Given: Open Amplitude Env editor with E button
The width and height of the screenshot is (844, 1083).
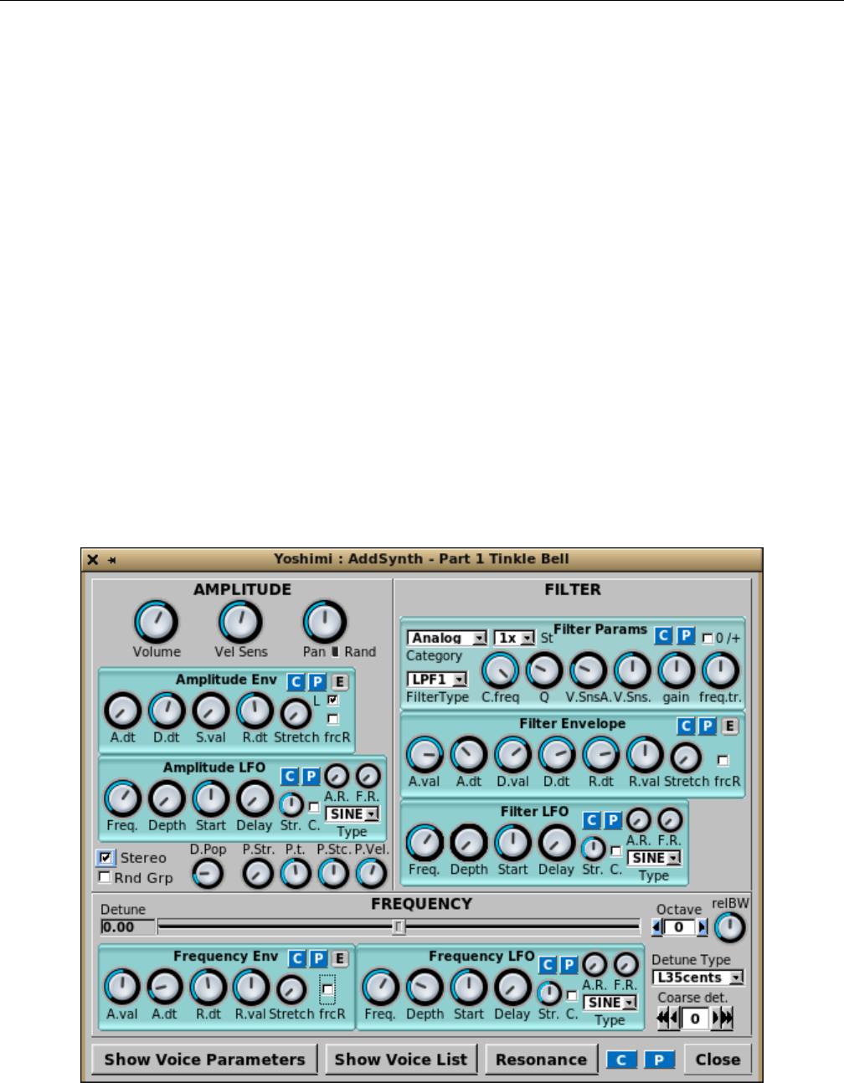Looking at the screenshot, I should [x=339, y=681].
